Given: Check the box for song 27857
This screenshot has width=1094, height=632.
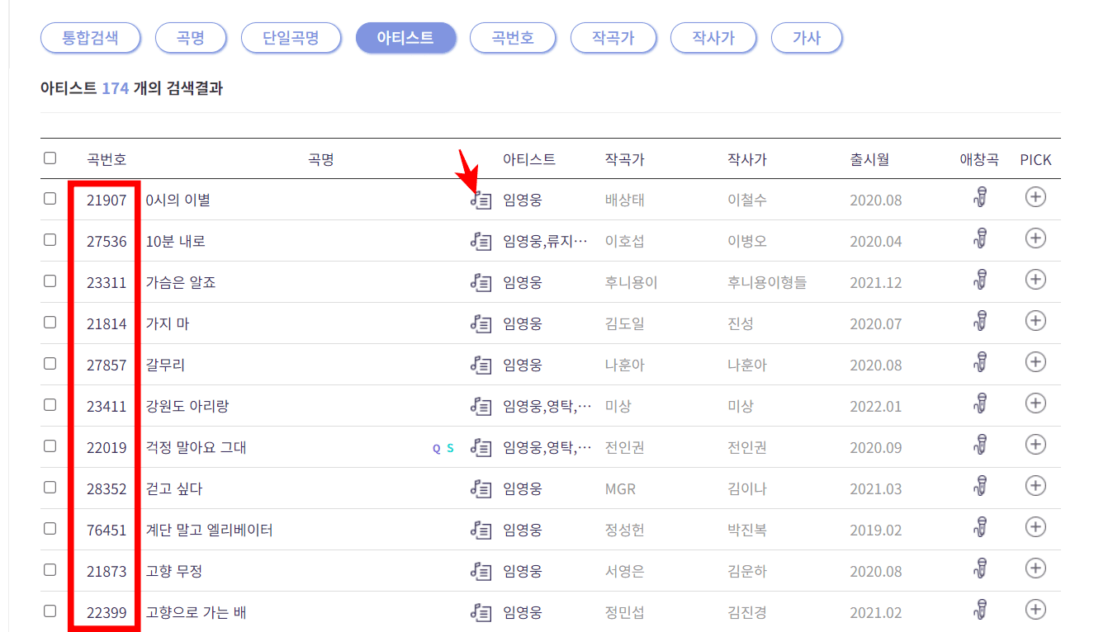Looking at the screenshot, I should point(50,364).
